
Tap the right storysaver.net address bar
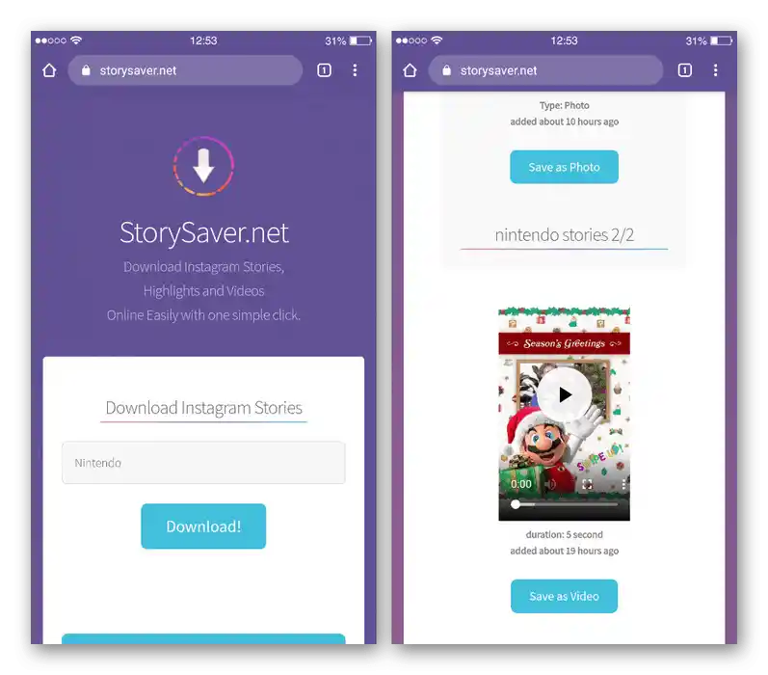[x=545, y=70]
